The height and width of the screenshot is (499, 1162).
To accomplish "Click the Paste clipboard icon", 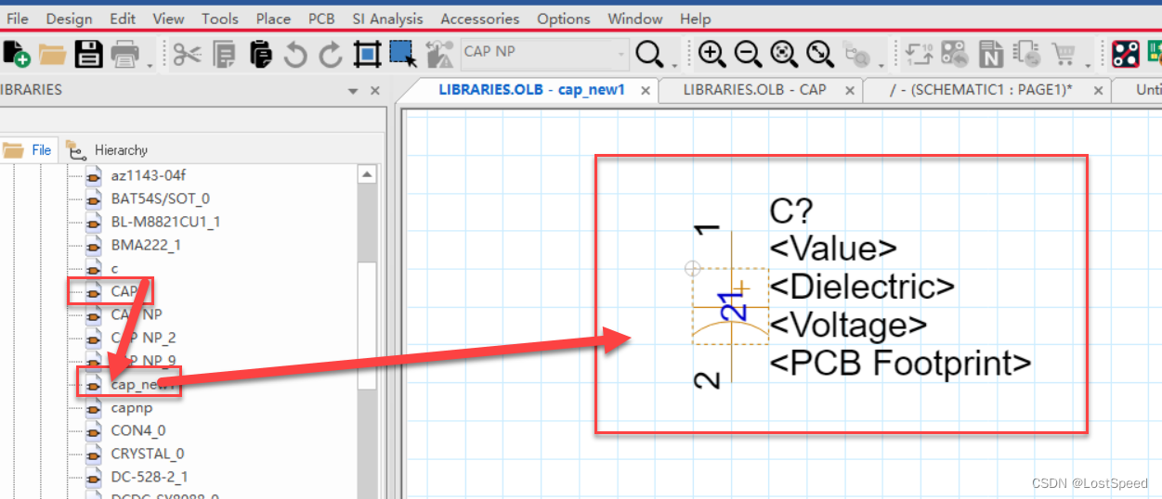I will coord(260,55).
